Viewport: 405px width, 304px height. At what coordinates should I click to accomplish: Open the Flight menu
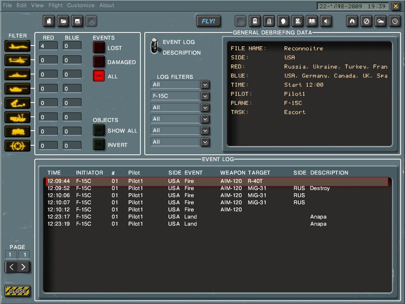point(55,5)
